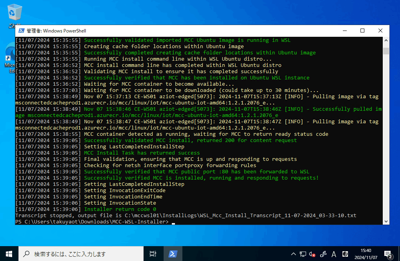400x261 pixels.
Task: Click the 'Setting InvocationState' line
Action: point(86,203)
